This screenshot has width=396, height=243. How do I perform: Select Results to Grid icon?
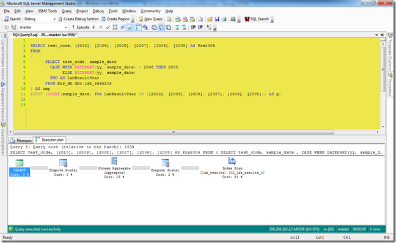(161, 27)
